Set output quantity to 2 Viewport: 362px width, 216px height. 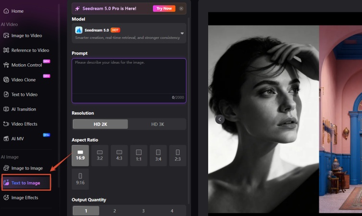pos(114,211)
